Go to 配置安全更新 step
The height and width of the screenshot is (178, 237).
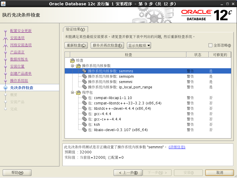(21, 31)
